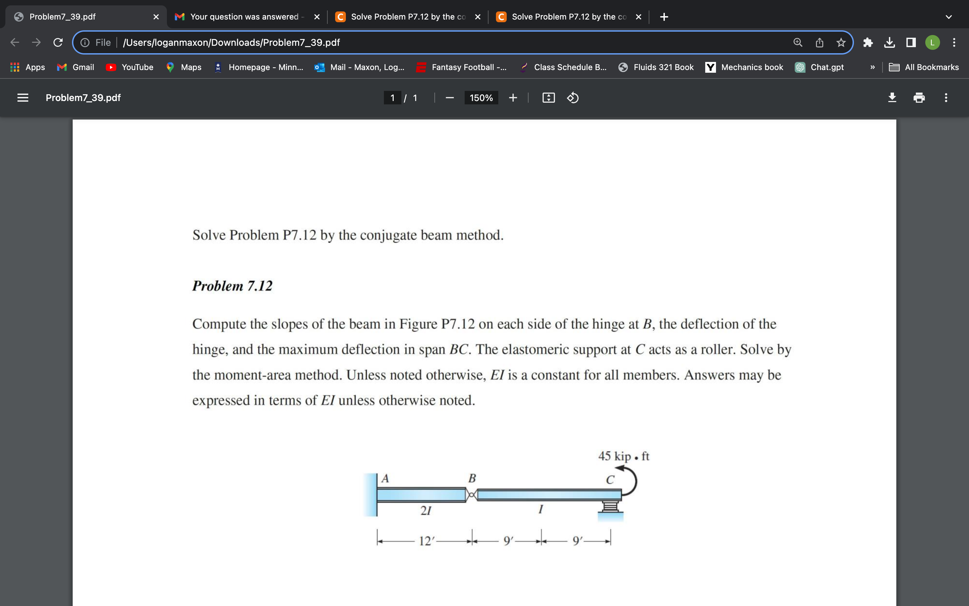
Task: Expand the tab search dropdown
Action: [948, 17]
